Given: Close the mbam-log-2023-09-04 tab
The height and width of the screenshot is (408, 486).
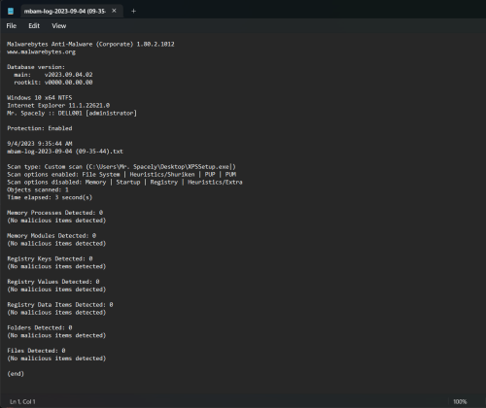Looking at the screenshot, I should click(114, 11).
